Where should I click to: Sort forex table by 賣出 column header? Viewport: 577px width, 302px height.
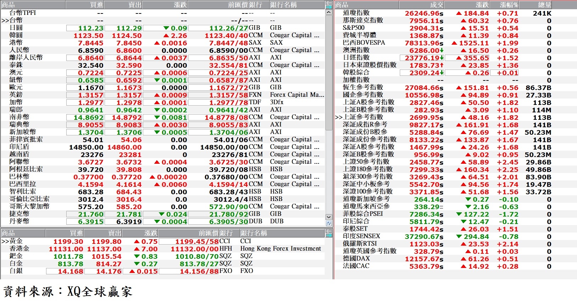pos(123,5)
